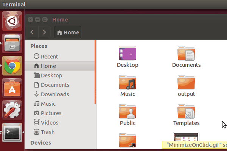This screenshot has width=227, height=151.
Task: Open the Ubuntu Dash launcher icon
Action: click(x=12, y=21)
